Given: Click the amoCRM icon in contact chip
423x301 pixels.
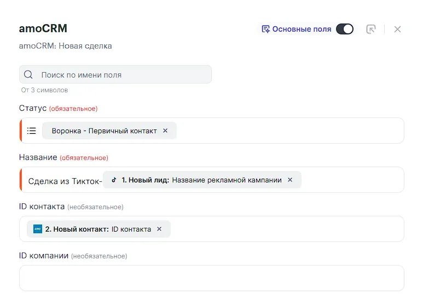Looking at the screenshot, I should (x=38, y=229).
